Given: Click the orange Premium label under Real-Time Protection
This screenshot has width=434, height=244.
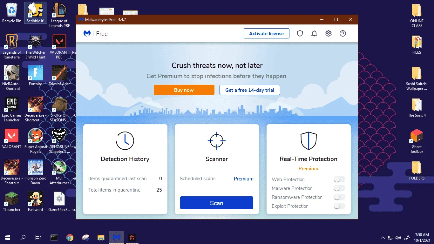Looking at the screenshot, I should point(308,168).
